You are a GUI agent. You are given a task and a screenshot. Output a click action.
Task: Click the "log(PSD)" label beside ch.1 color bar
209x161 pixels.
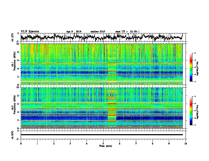point(198,69)
